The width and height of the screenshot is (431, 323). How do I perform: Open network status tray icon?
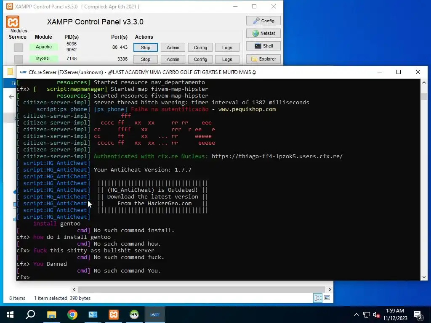point(367,315)
